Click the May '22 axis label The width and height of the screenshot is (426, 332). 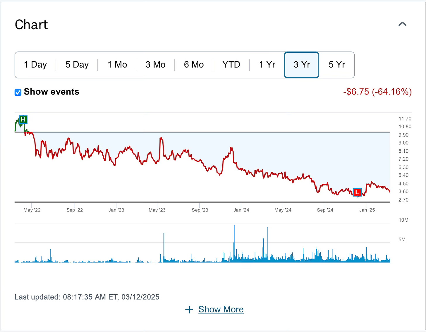tap(32, 210)
